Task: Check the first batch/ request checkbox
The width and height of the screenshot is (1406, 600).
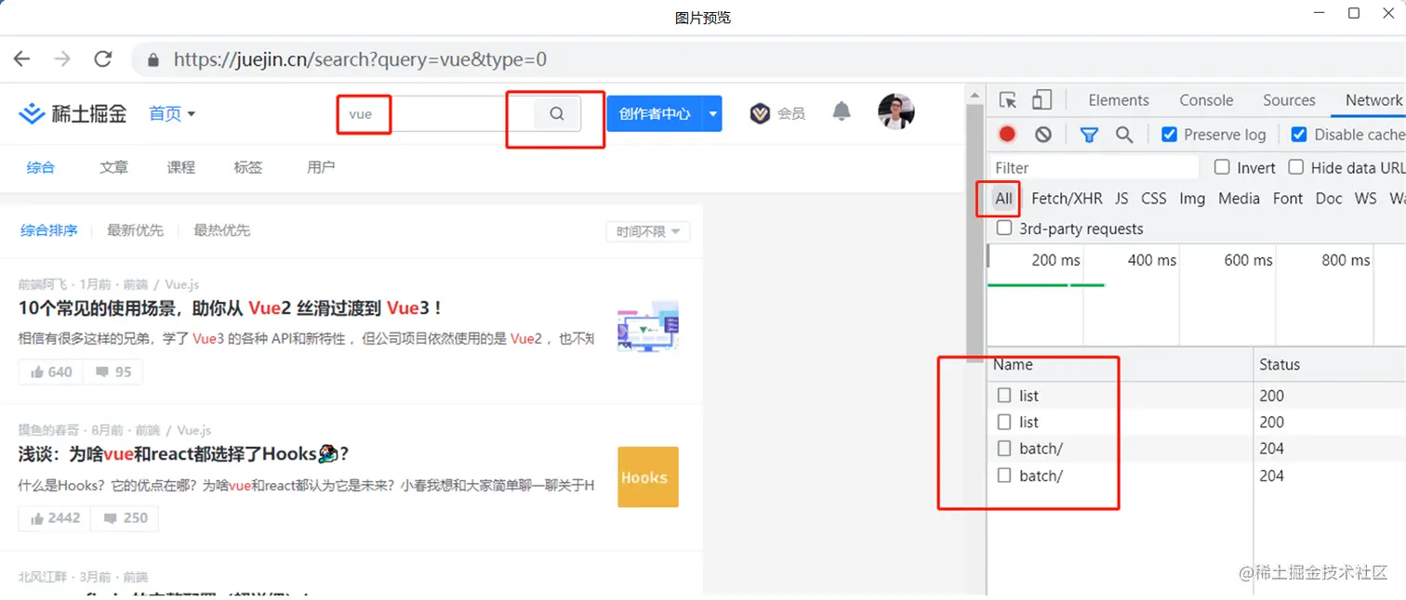Action: 1004,449
